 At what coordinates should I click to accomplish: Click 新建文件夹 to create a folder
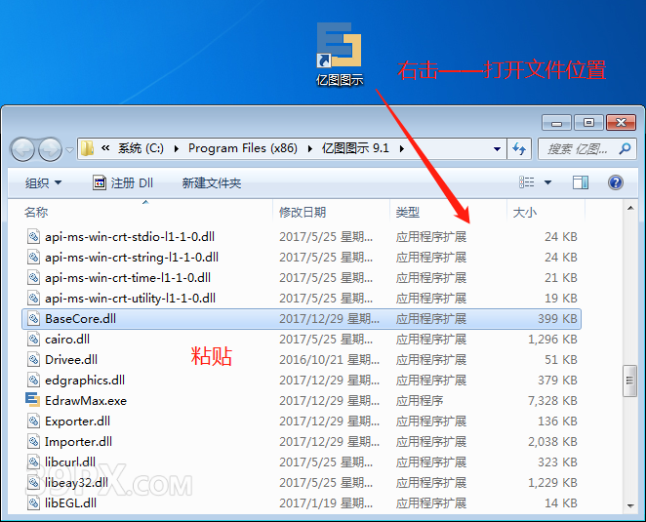(212, 182)
